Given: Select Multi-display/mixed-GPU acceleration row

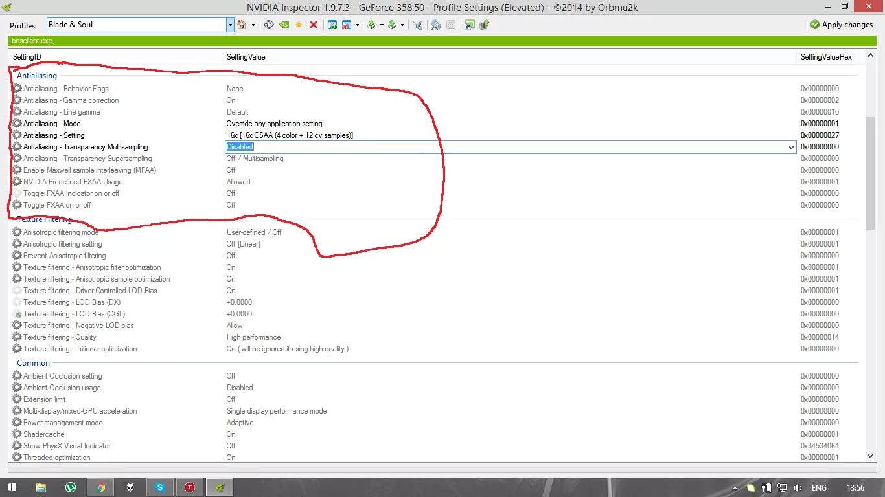Looking at the screenshot, I should click(435, 411).
